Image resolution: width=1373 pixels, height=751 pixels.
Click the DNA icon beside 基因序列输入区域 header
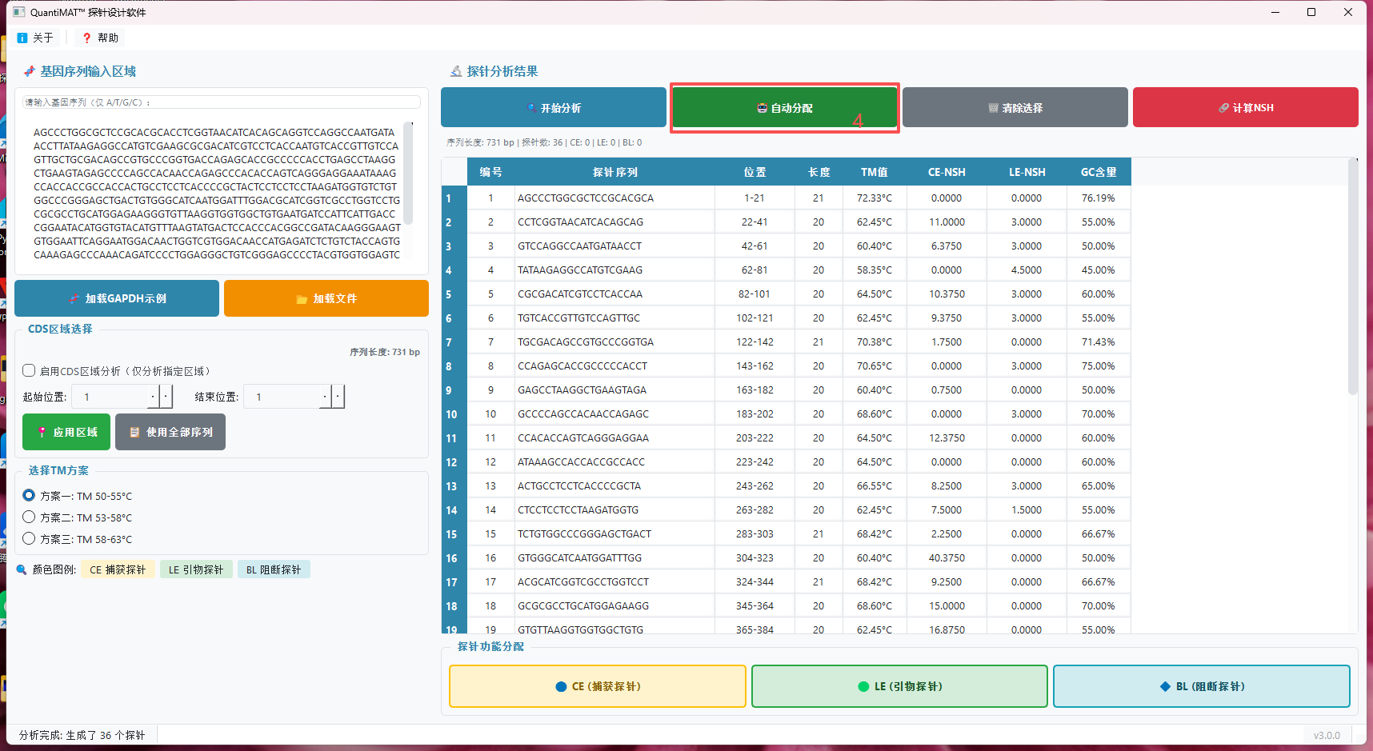click(x=29, y=71)
